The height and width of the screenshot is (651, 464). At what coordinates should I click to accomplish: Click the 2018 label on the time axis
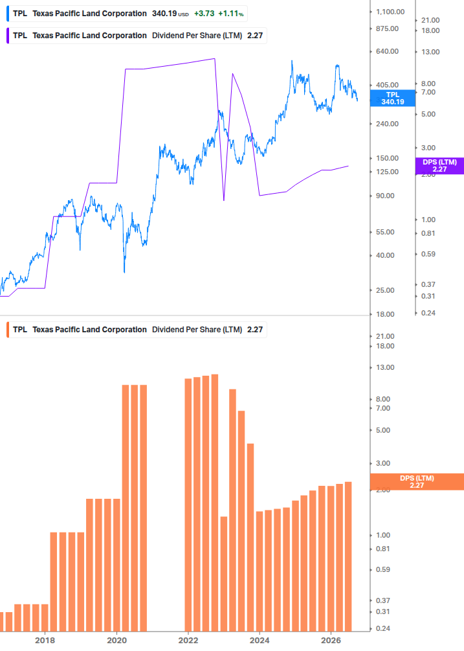point(45,640)
